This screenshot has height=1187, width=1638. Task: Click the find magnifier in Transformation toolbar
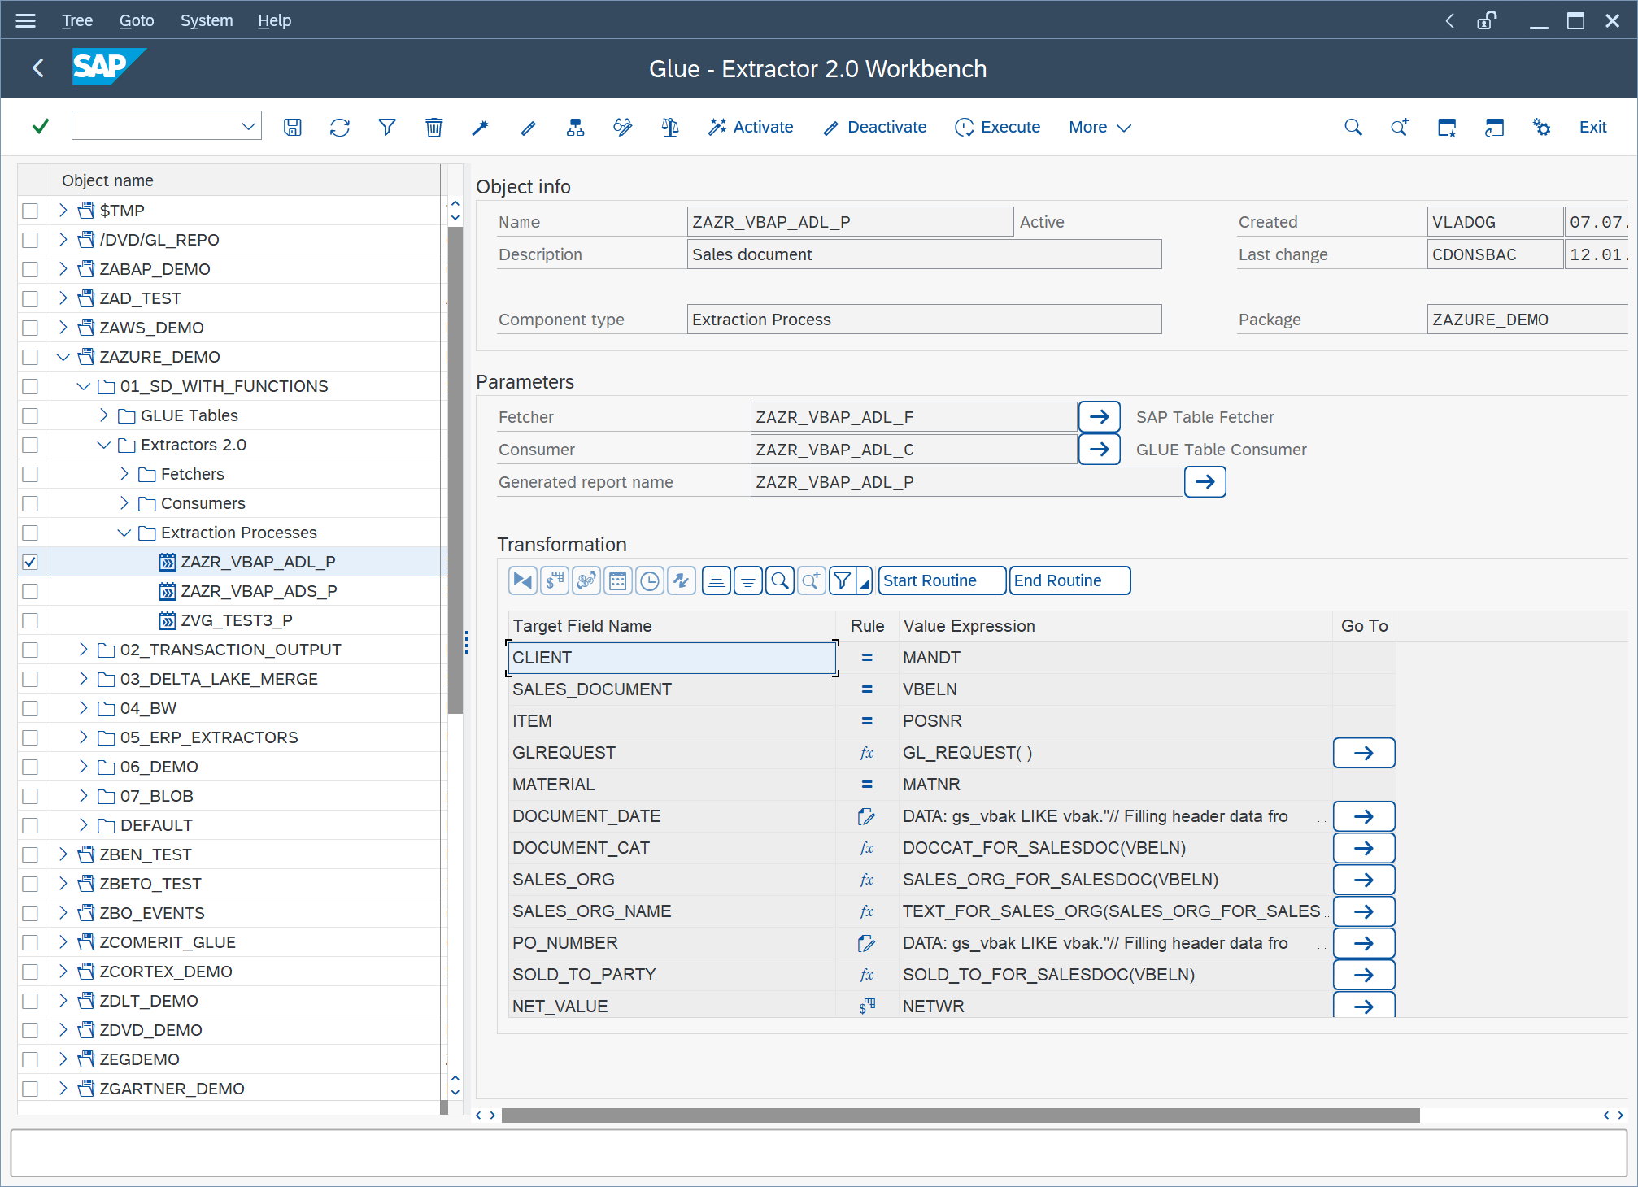(x=780, y=581)
